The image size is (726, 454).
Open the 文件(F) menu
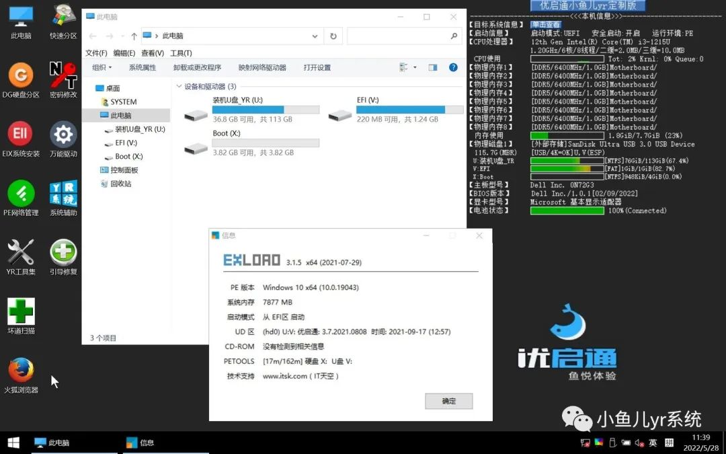[96, 53]
